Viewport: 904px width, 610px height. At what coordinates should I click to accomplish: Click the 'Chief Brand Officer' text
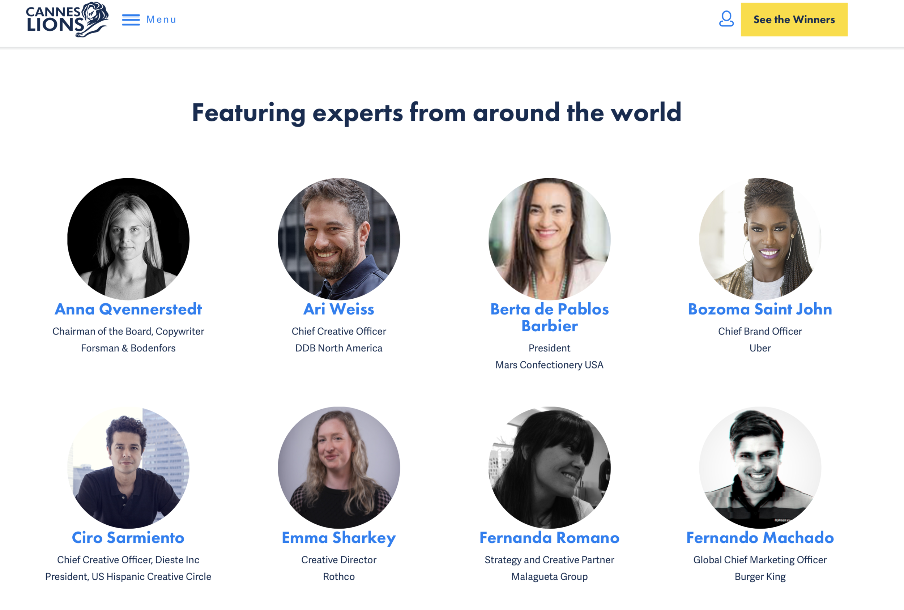760,332
